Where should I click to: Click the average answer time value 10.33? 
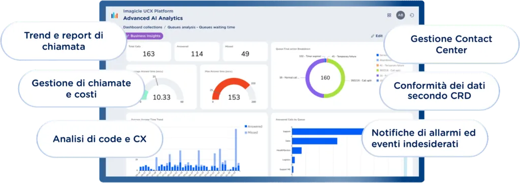coord(161,97)
